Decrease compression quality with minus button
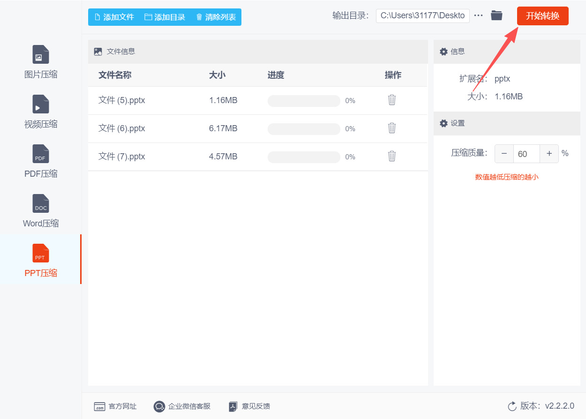The image size is (586, 419). pos(504,154)
